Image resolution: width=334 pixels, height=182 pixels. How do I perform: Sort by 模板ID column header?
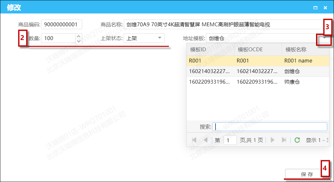click(x=210, y=50)
